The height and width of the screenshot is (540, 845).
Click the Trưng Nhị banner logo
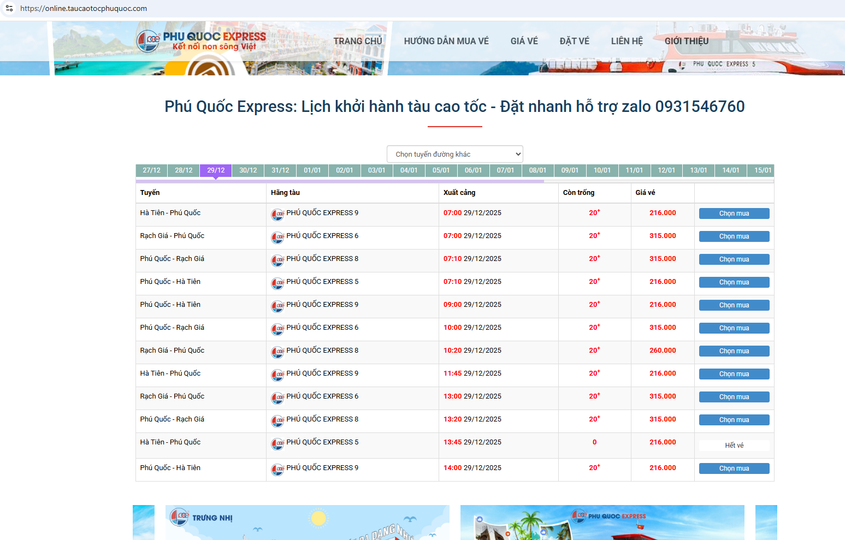[180, 517]
